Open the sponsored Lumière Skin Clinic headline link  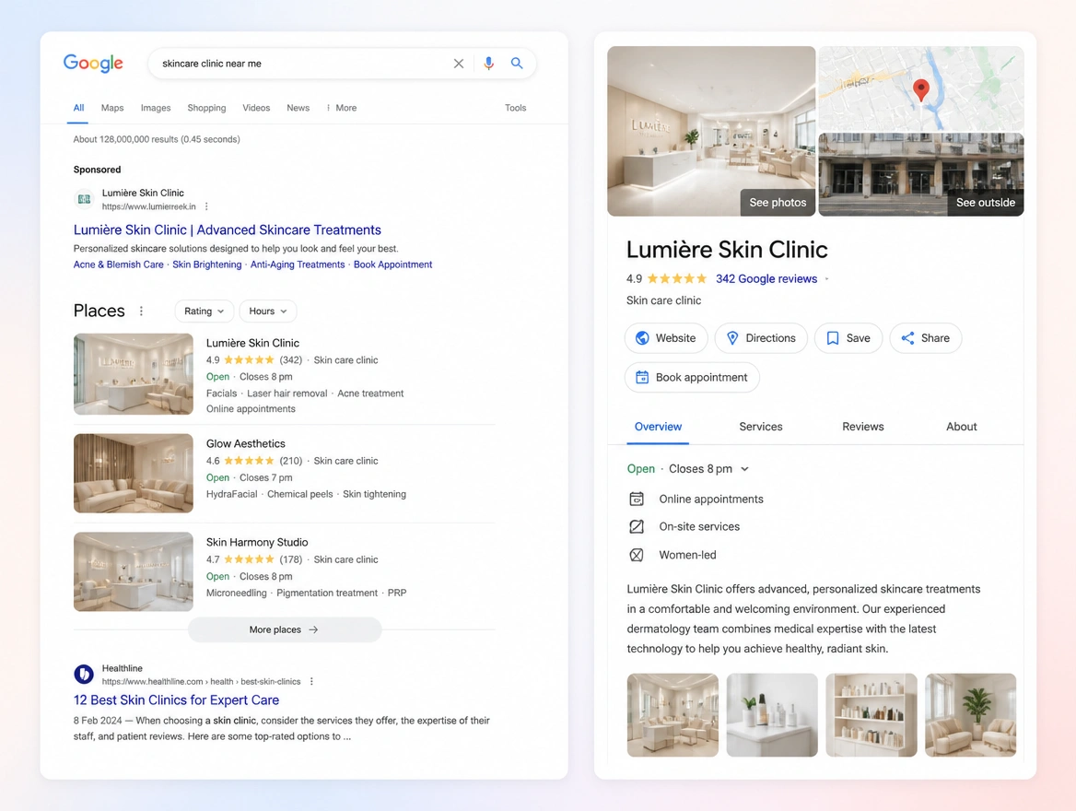pos(228,230)
